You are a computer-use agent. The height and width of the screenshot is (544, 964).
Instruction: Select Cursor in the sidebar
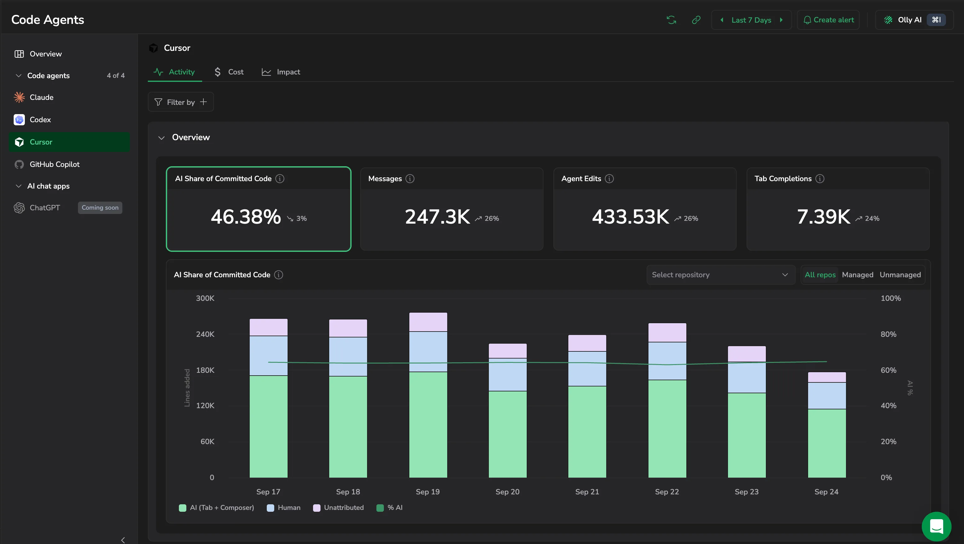coord(69,142)
